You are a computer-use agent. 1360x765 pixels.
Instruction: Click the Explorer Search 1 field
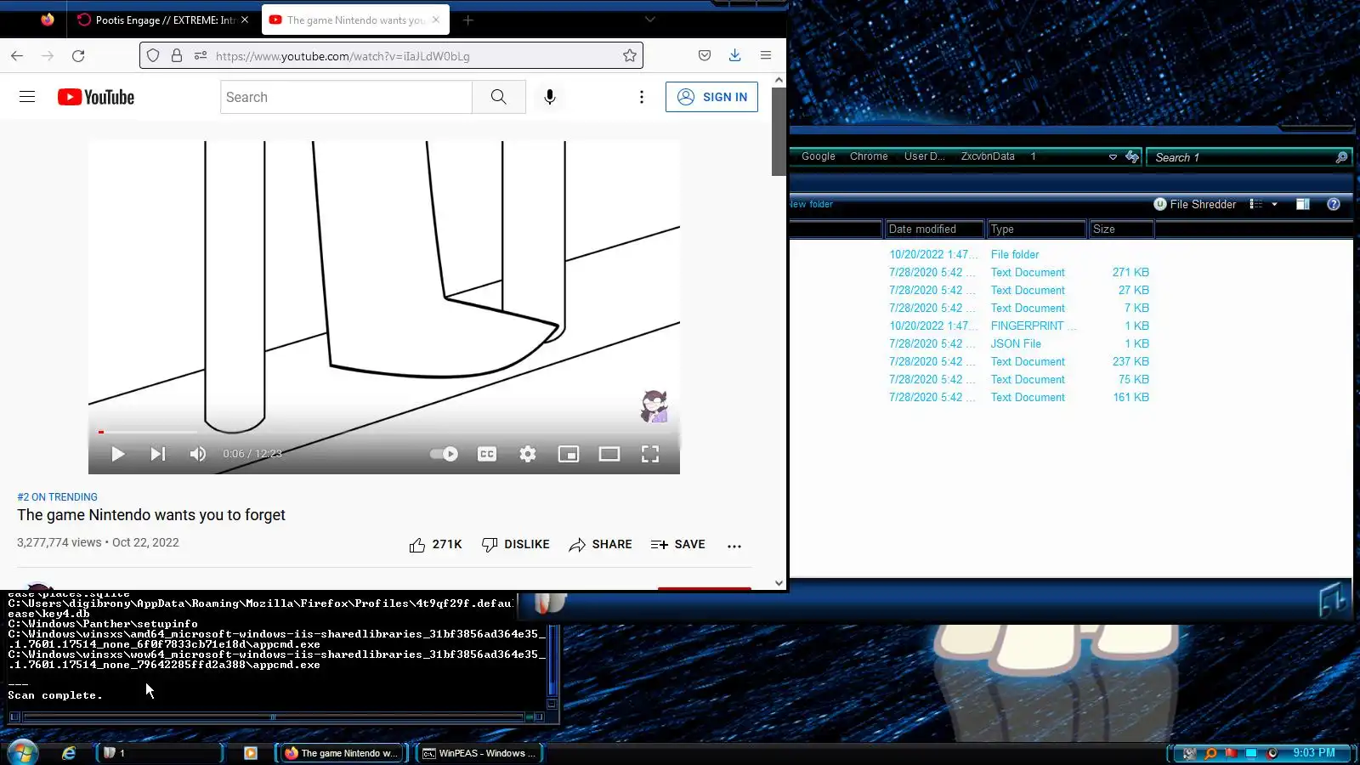(1249, 157)
